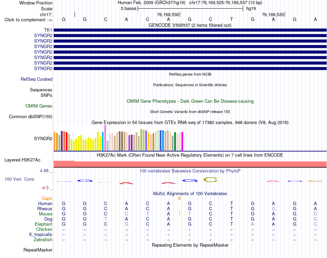Click the Elephant species label
Screen dimensions: 327x258
pyautogui.click(x=43, y=224)
